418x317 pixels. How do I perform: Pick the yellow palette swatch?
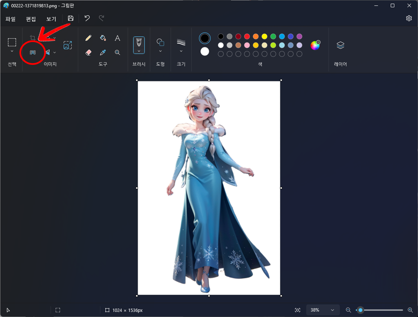[x=264, y=36]
